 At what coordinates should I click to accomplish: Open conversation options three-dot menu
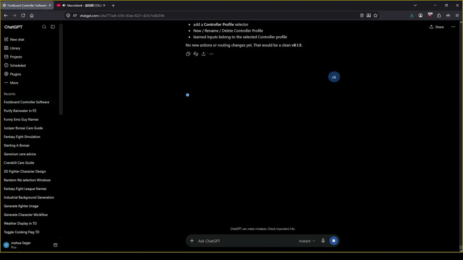(453, 27)
